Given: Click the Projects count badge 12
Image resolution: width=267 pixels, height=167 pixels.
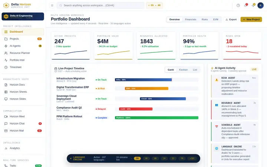Looking at the screenshot, I should pos(40,39).
